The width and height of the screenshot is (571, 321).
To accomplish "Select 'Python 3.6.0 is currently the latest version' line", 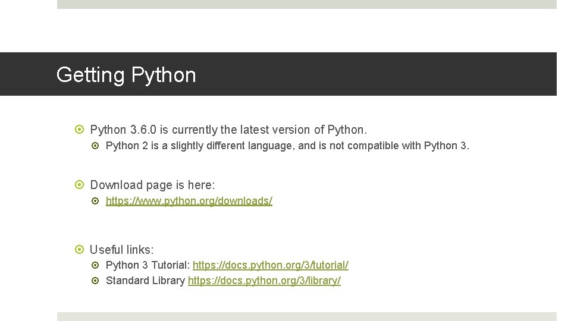I will coord(228,130).
